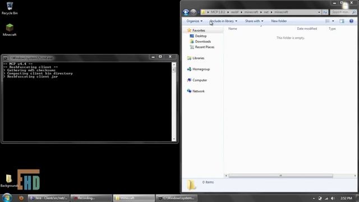Click the network signal tray icon
The width and height of the screenshot is (359, 202).
coord(326,198)
